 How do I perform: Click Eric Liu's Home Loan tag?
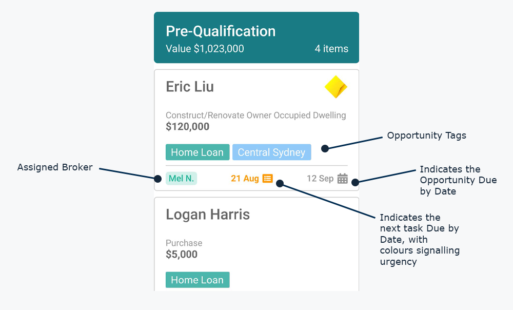tap(197, 152)
